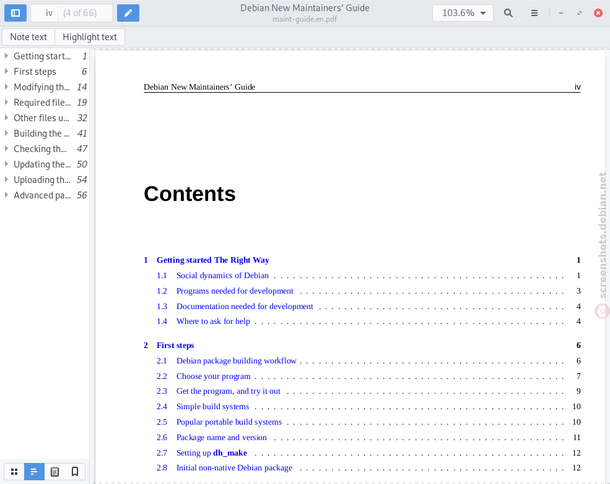Screen dimensions: 610x484
Task: Open Package name and version link
Action: [x=221, y=438]
